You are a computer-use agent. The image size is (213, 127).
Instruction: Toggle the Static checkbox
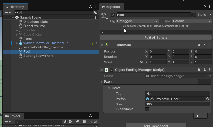pos(194,15)
